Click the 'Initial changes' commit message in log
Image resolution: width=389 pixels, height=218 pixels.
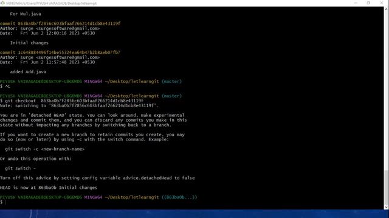[29, 43]
